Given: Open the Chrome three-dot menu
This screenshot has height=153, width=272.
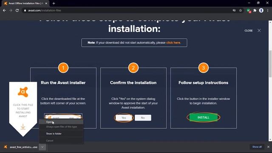Looking at the screenshot, I should click(x=268, y=11).
